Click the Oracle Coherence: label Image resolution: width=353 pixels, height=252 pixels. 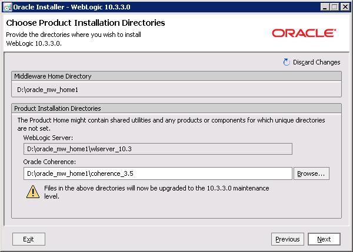pyautogui.click(x=49, y=162)
